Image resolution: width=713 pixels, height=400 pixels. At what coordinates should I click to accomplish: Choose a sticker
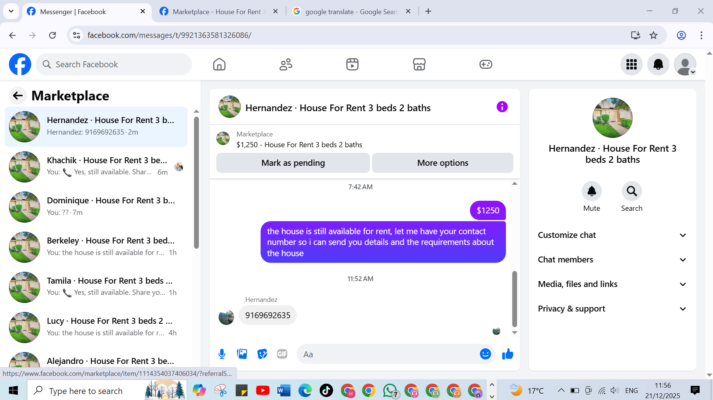coord(262,354)
